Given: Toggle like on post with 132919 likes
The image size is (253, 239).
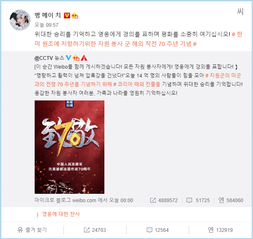Looking at the screenshot, I should pos(220,230).
